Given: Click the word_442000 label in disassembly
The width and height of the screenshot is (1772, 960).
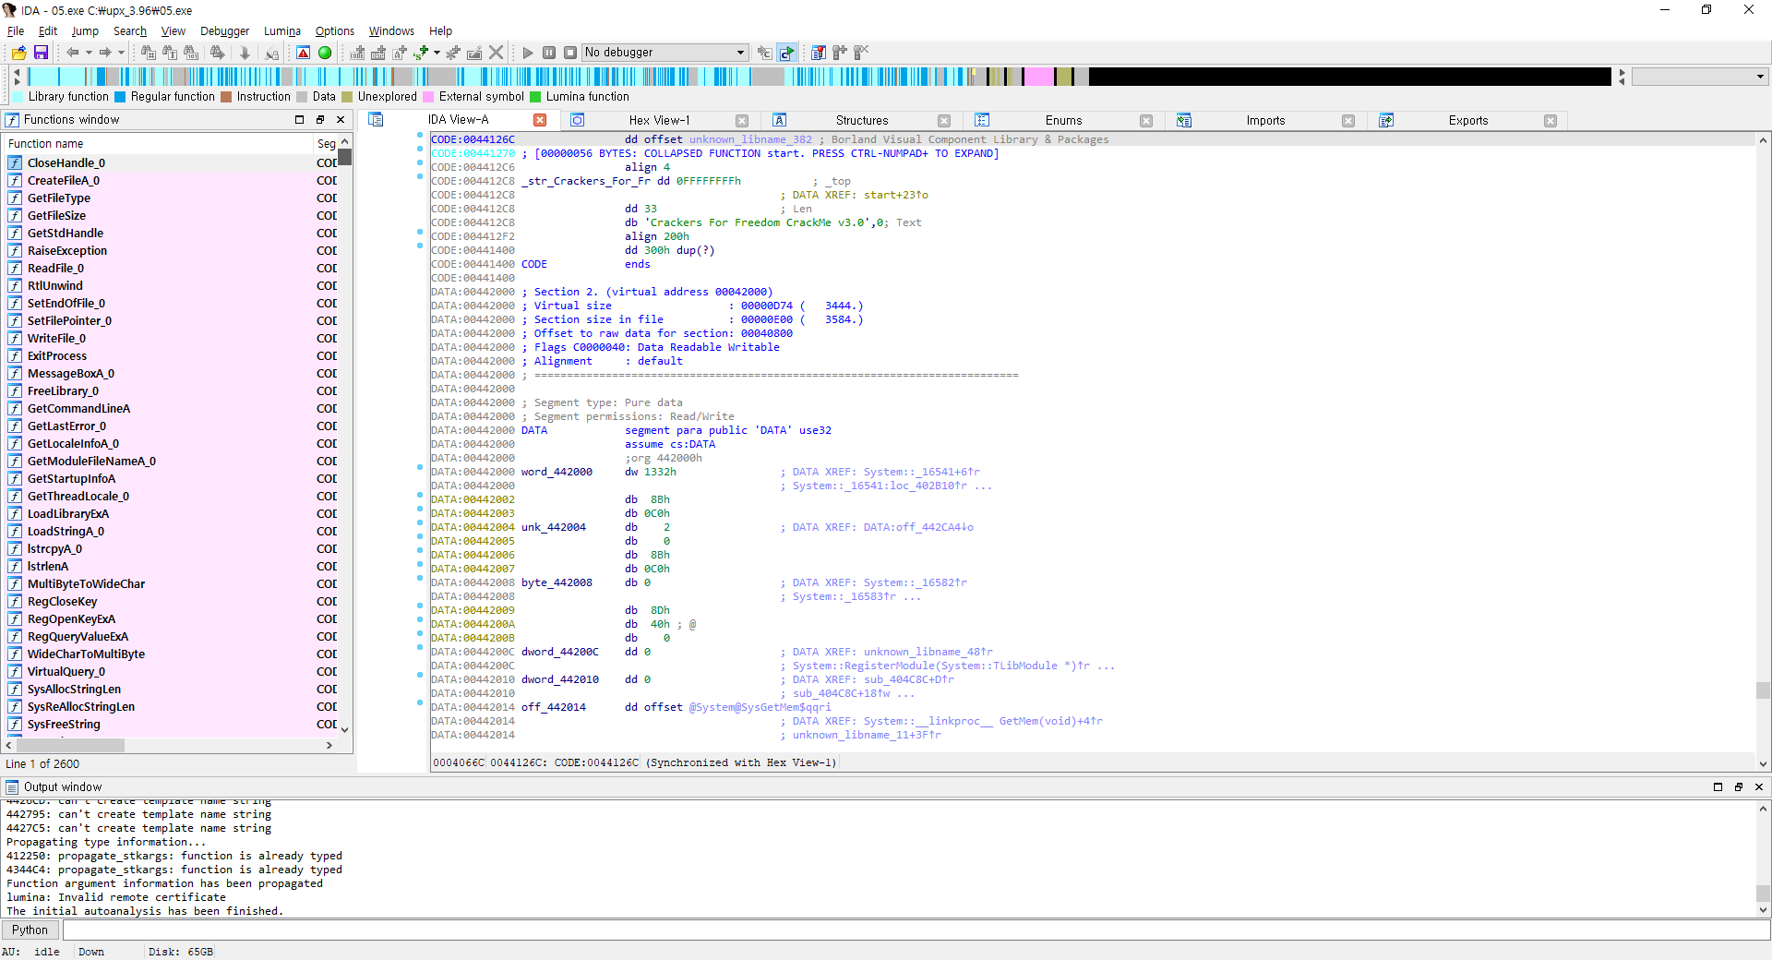Looking at the screenshot, I should [557, 472].
